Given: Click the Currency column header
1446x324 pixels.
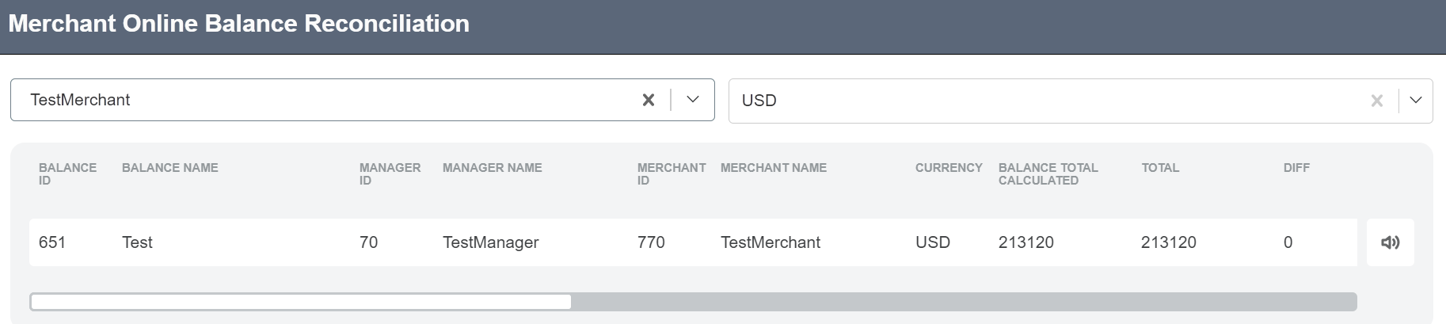Looking at the screenshot, I should (948, 168).
